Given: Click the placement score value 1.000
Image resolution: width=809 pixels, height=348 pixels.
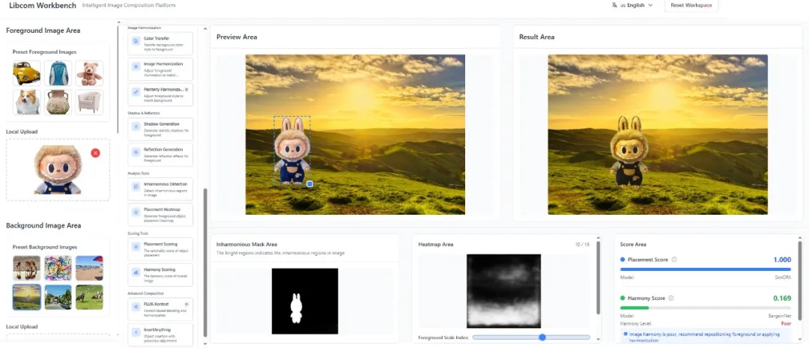Looking at the screenshot, I should (782, 260).
